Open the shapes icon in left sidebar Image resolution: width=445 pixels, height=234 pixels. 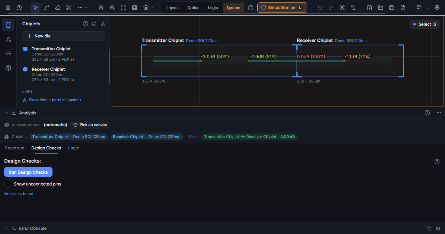pos(8,40)
